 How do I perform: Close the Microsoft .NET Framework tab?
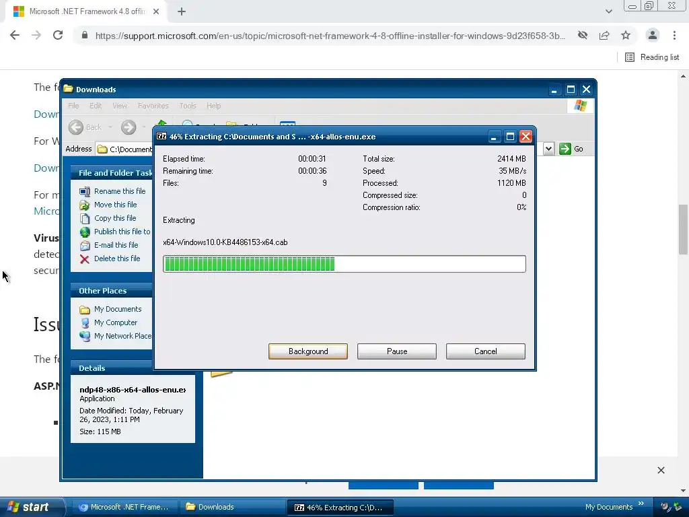tap(156, 11)
